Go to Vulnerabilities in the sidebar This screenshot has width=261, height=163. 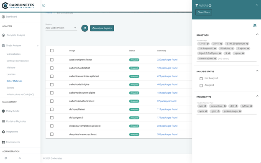coord(13,54)
